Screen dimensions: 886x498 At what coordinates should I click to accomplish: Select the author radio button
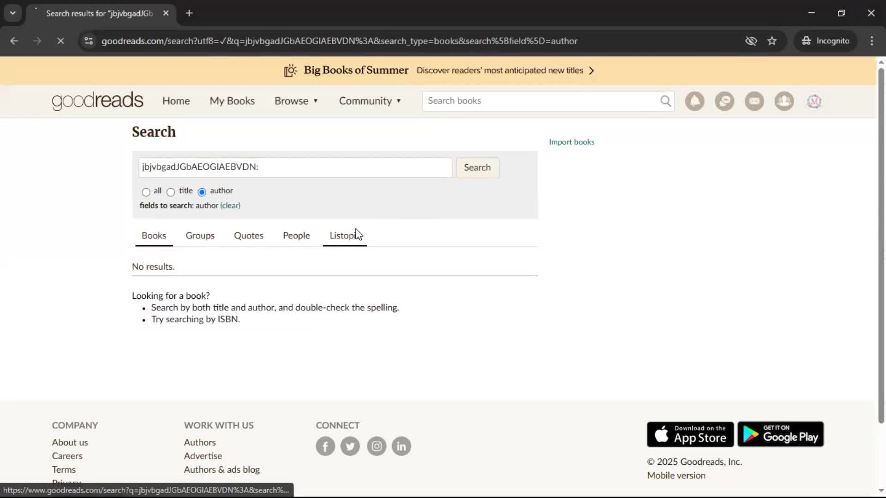click(202, 192)
